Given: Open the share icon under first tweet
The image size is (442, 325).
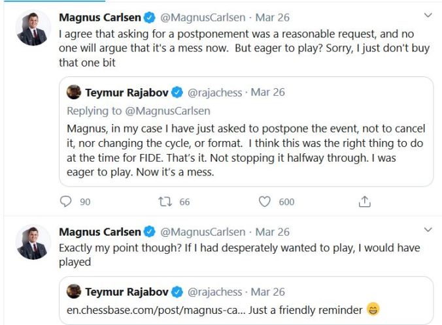Looking at the screenshot, I should [365, 202].
